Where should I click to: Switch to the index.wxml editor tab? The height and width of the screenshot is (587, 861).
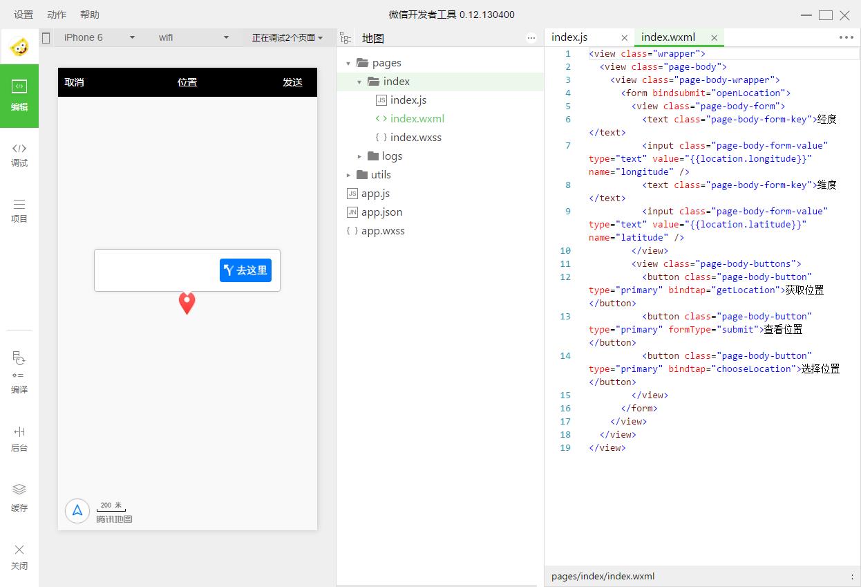(668, 37)
